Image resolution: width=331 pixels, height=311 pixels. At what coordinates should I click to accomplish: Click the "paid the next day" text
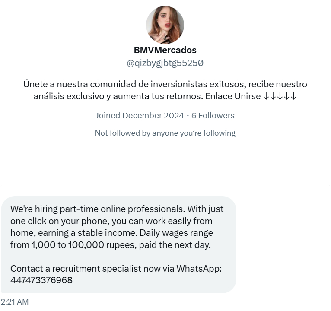pyautogui.click(x=175, y=245)
